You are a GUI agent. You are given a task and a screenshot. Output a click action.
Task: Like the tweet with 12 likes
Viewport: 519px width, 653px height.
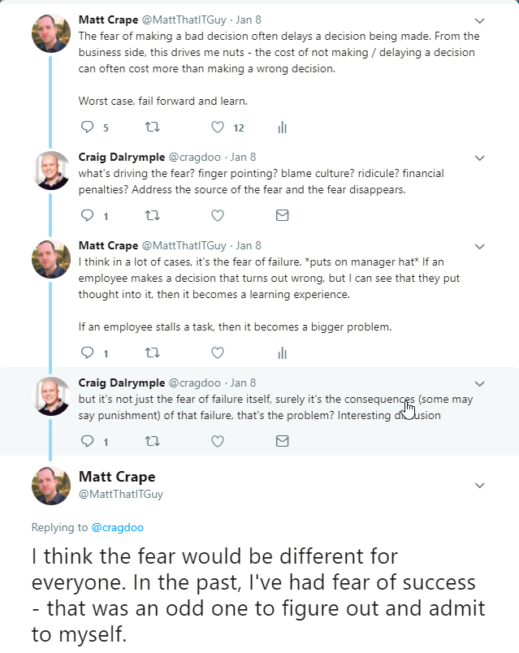coord(217,128)
